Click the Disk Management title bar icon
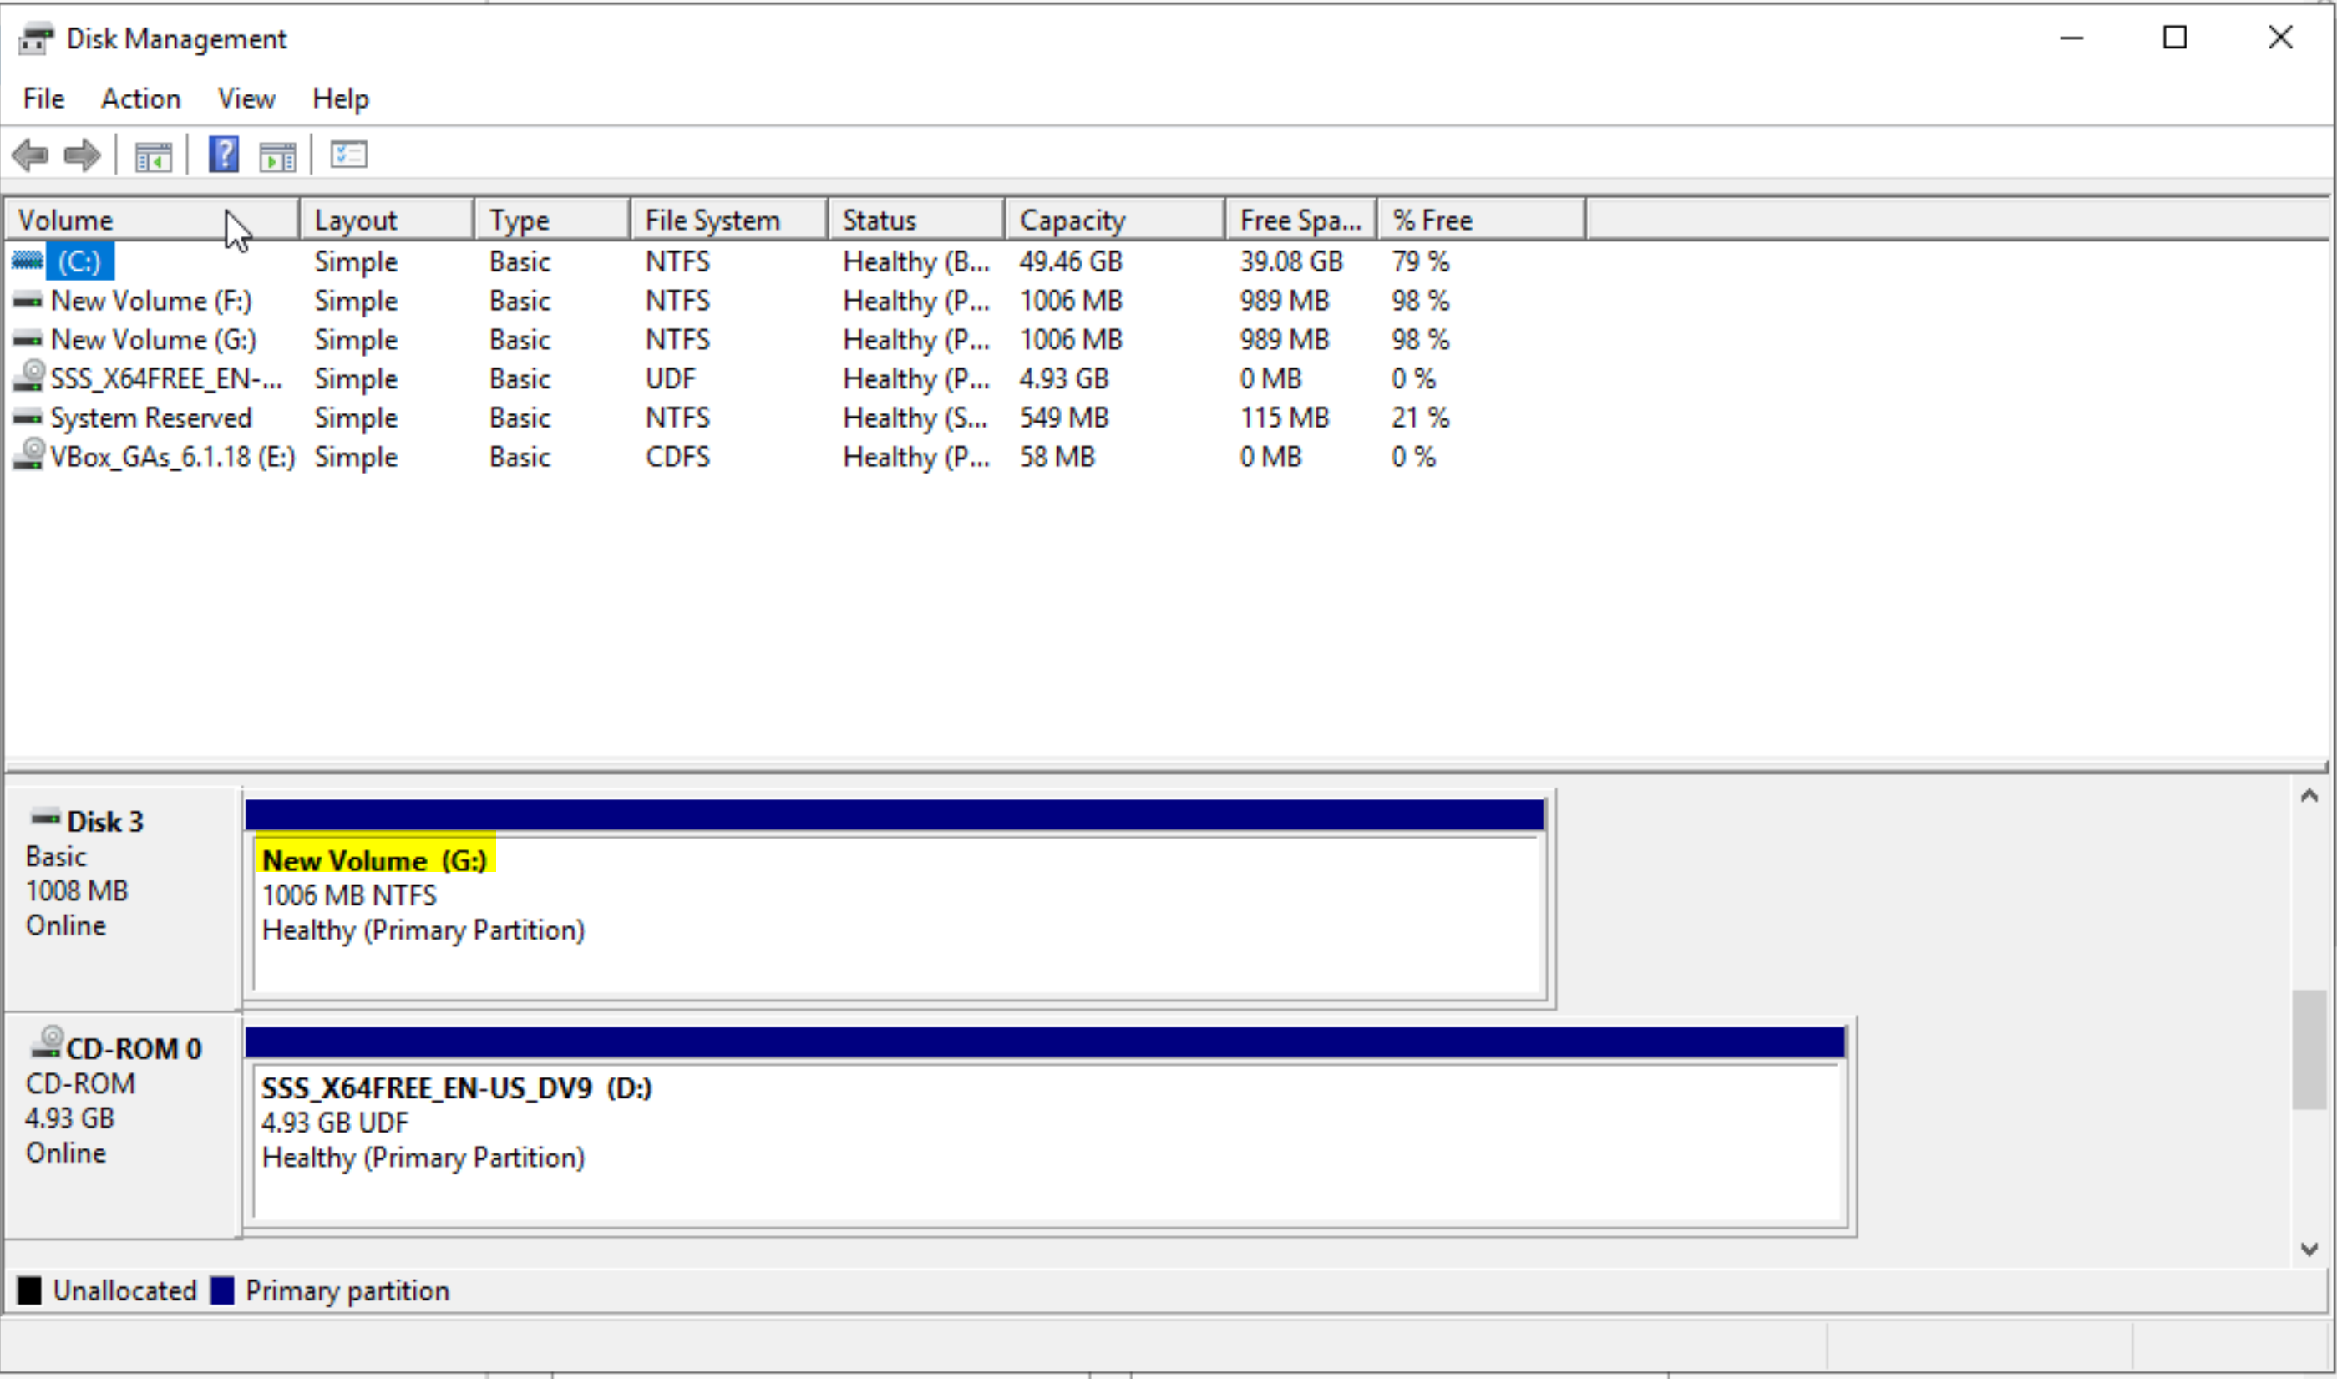The width and height of the screenshot is (2337, 1379). point(36,39)
